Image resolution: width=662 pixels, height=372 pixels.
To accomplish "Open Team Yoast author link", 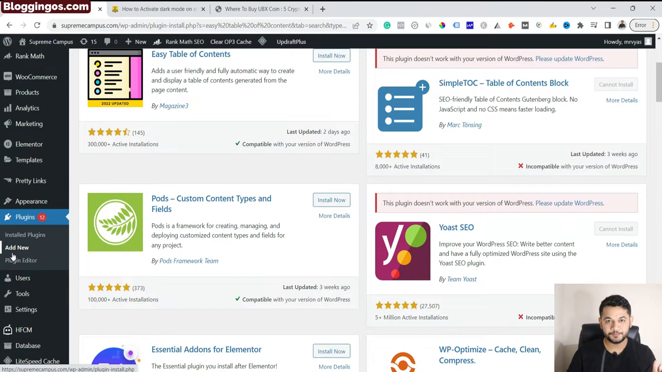I will tap(462, 279).
